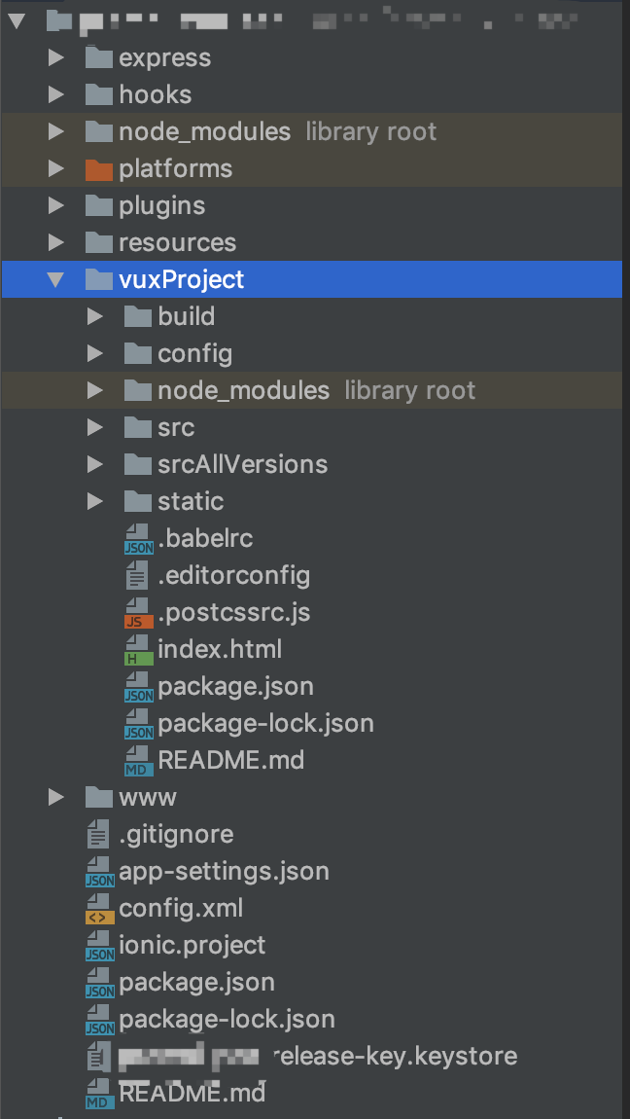
Task: Click the config.xml file icon
Action: click(x=99, y=909)
